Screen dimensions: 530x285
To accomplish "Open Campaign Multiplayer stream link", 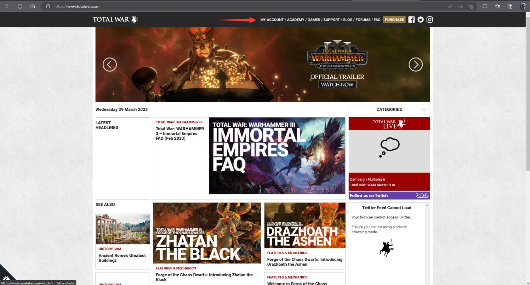I will click(372, 182).
